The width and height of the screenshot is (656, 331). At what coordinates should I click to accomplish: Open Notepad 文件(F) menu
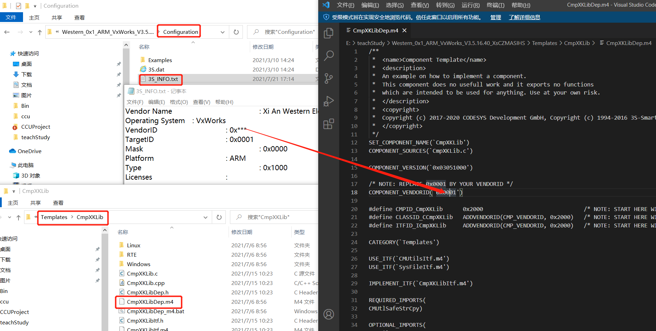coord(135,102)
